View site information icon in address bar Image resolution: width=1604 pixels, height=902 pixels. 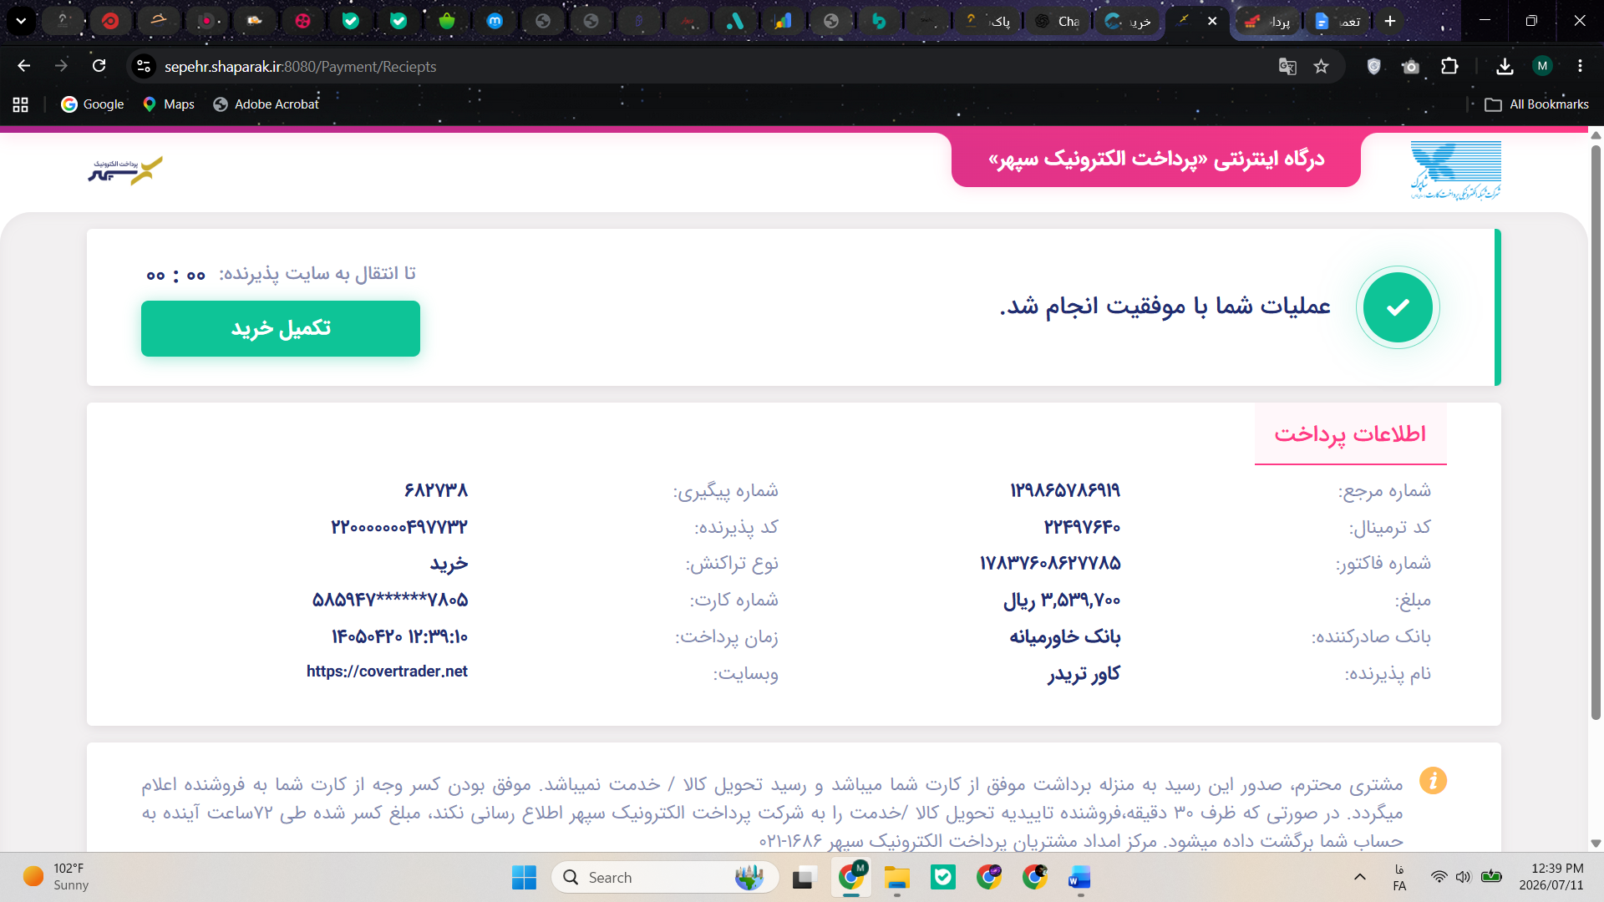pos(144,67)
